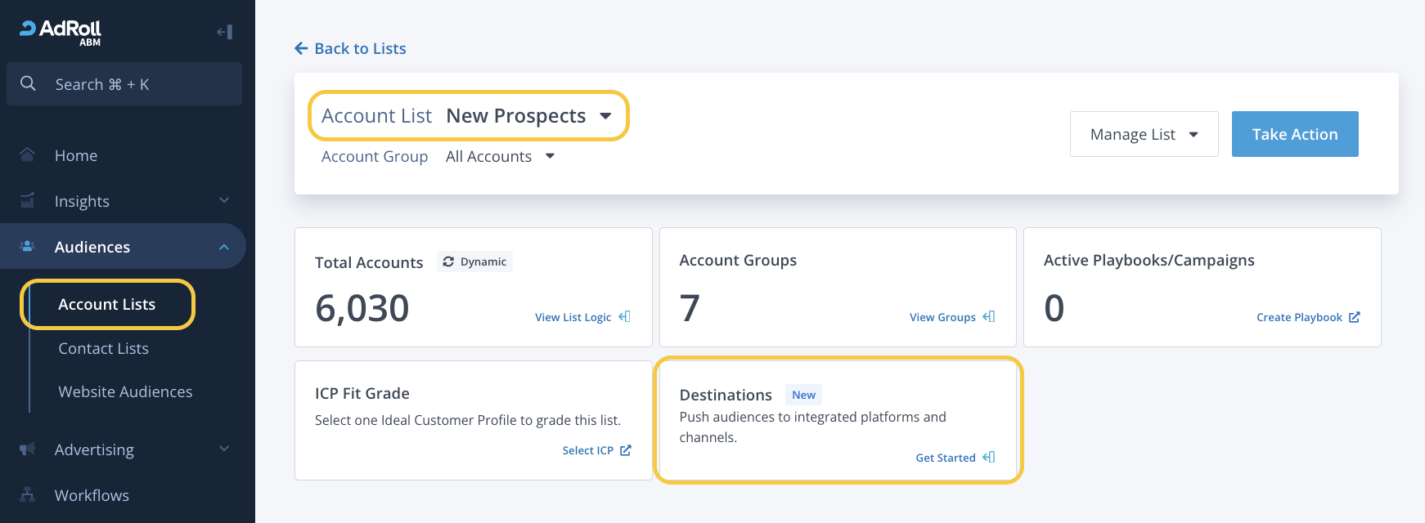
Task: Click the Insights chart icon
Action: [x=28, y=200]
